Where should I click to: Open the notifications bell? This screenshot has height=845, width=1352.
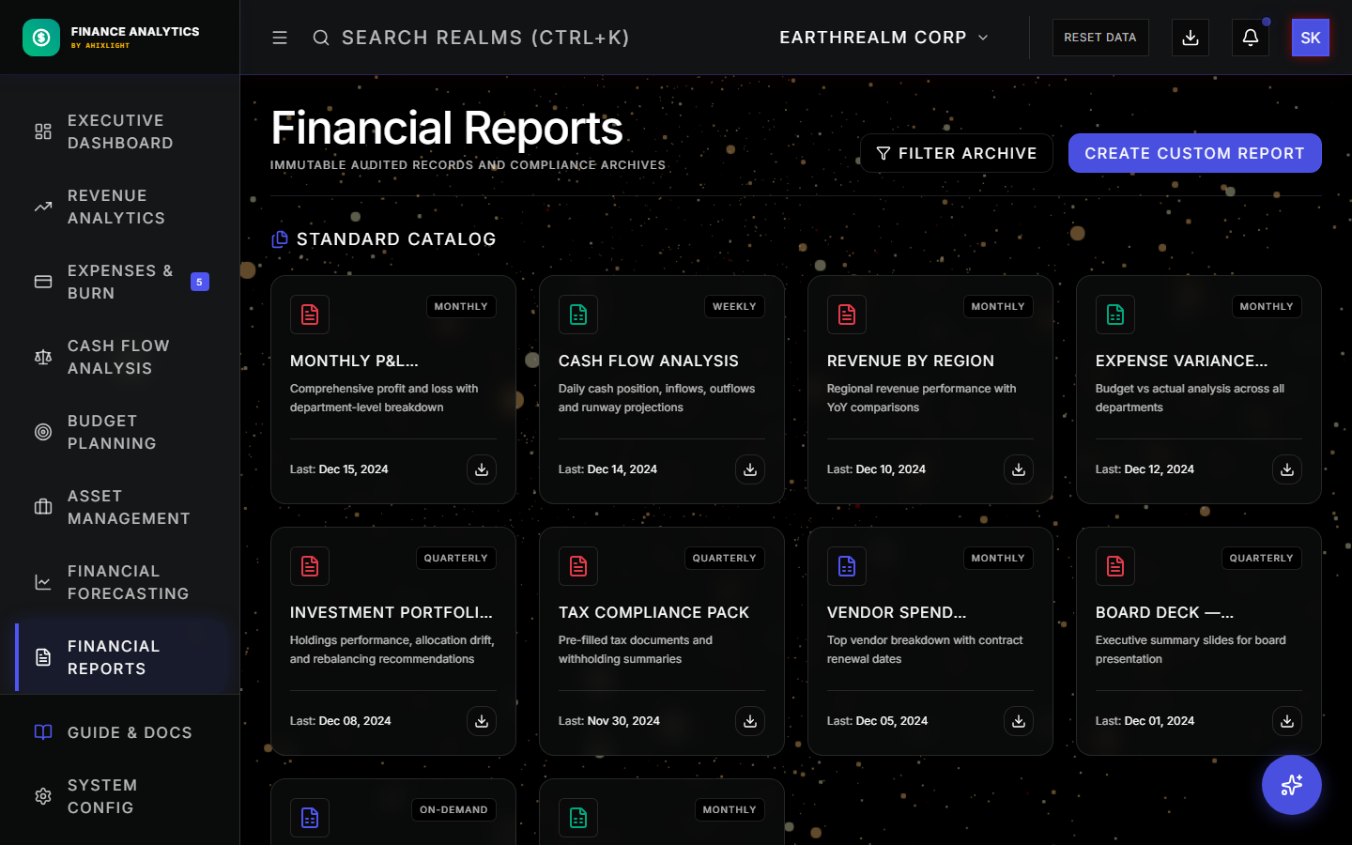1251,38
